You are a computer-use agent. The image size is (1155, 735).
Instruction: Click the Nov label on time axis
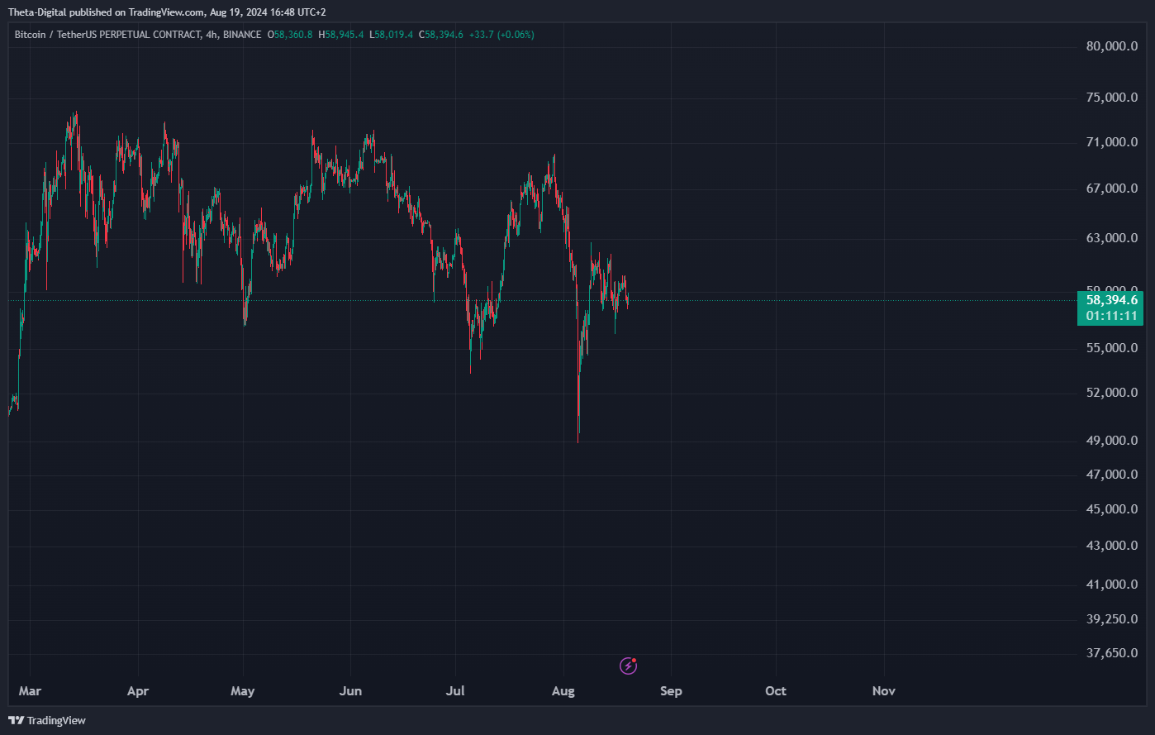click(x=884, y=691)
